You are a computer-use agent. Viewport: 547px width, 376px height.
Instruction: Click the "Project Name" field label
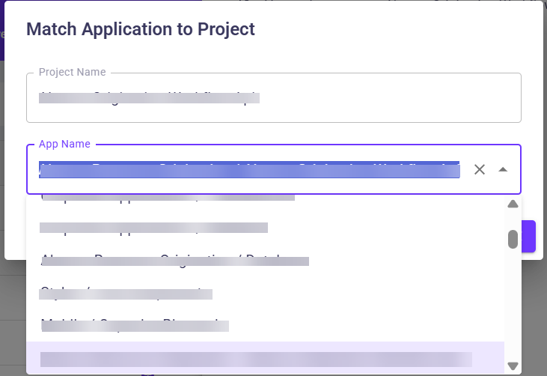(72, 72)
